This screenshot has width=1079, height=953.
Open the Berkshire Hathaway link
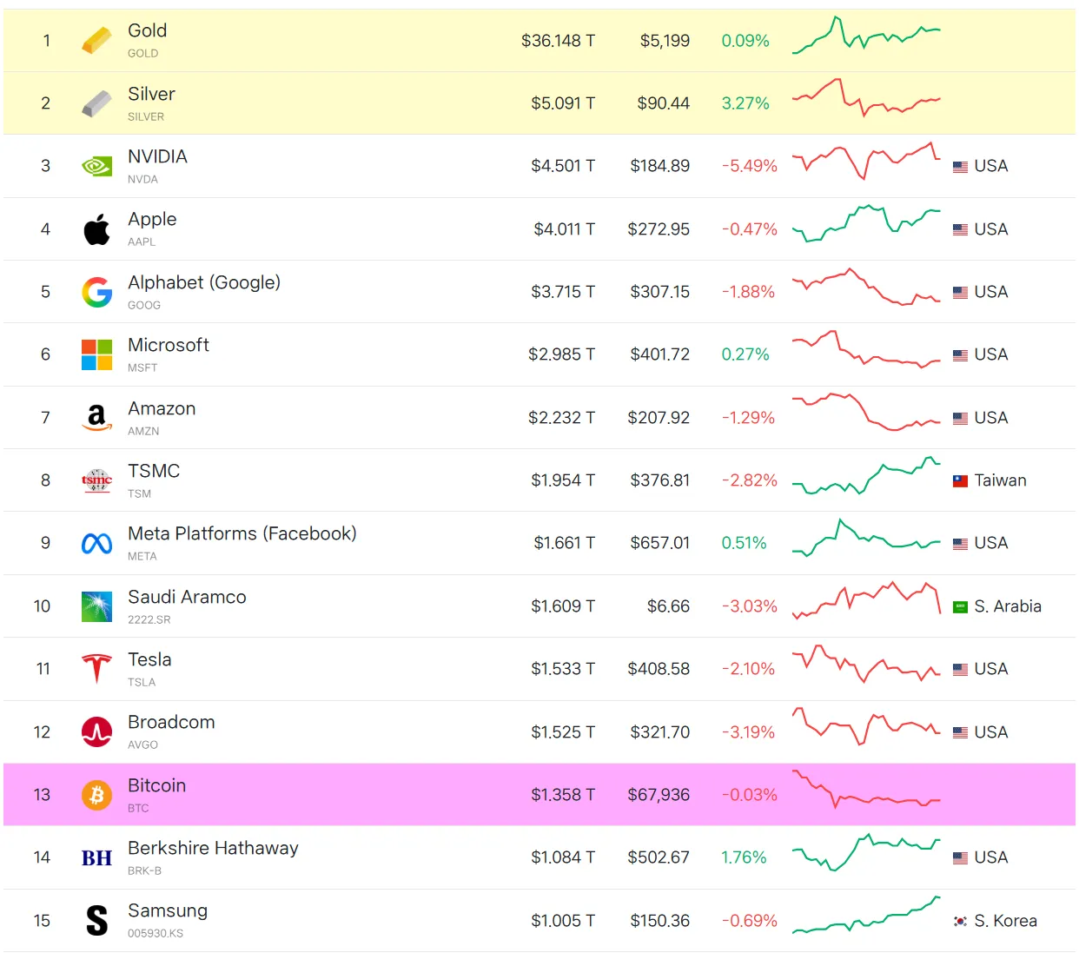coord(213,848)
